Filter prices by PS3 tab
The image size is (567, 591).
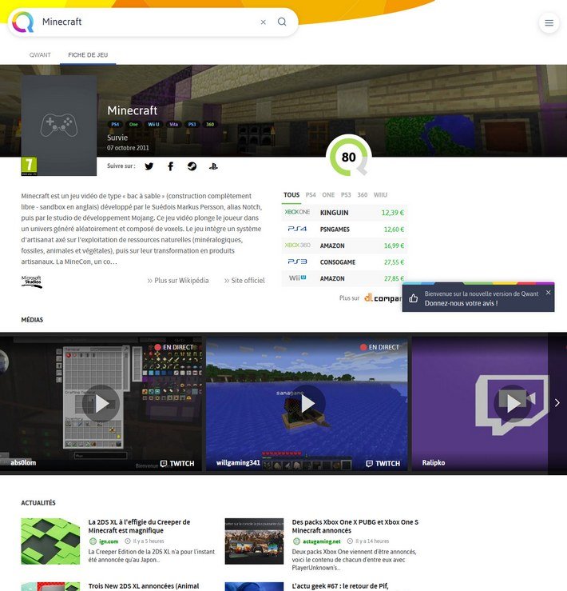[346, 195]
